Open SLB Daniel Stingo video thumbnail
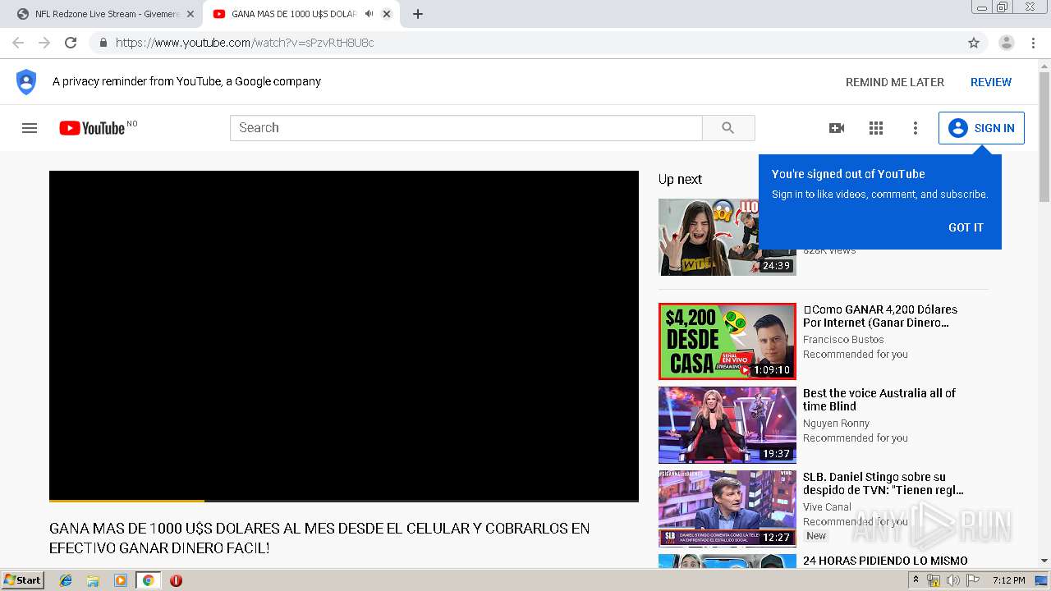 tap(727, 509)
